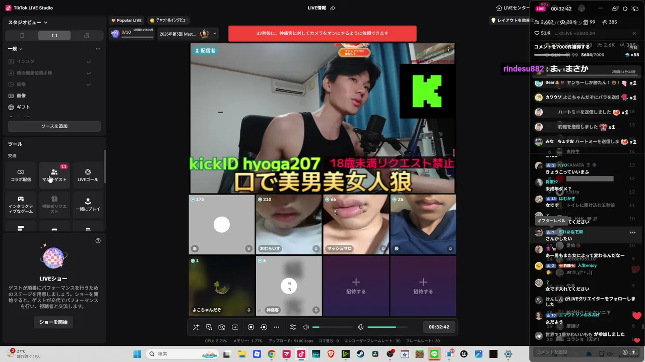This screenshot has width=645, height=362.
Task: Select the landscape layout view
Action: coord(54,36)
